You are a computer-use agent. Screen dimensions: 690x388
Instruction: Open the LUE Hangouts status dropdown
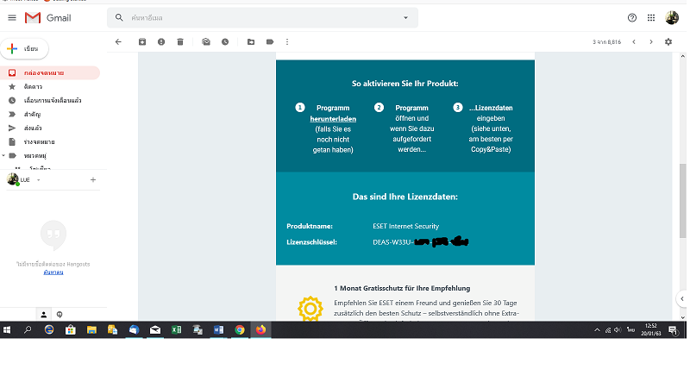coord(38,180)
